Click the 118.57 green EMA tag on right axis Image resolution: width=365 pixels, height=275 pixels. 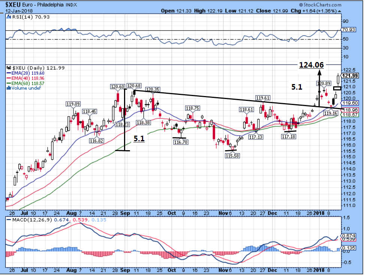350,115
